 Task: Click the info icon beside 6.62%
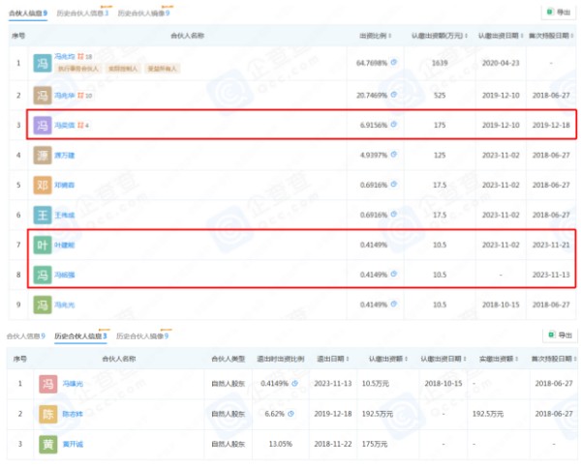tap(290, 414)
